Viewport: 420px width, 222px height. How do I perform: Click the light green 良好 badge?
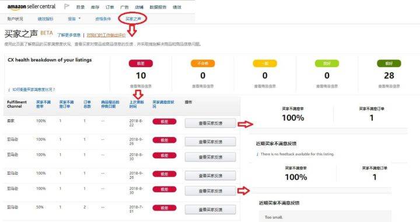pyautogui.click(x=327, y=64)
